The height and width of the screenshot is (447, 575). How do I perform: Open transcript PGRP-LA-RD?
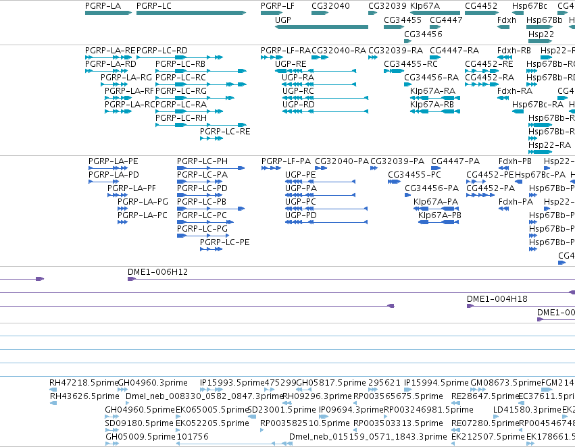click(x=110, y=64)
